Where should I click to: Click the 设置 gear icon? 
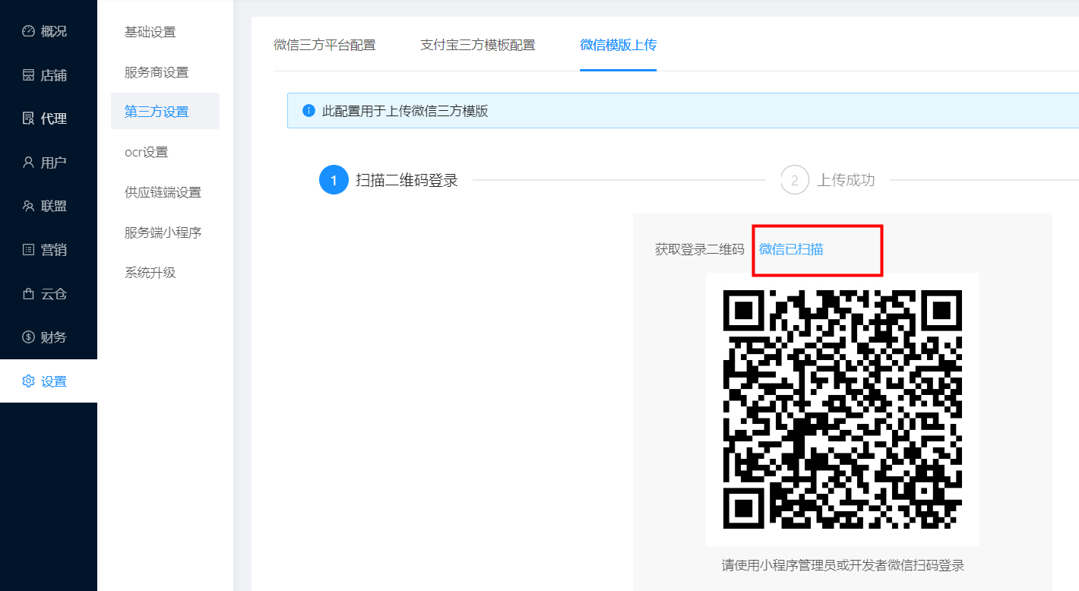click(29, 381)
